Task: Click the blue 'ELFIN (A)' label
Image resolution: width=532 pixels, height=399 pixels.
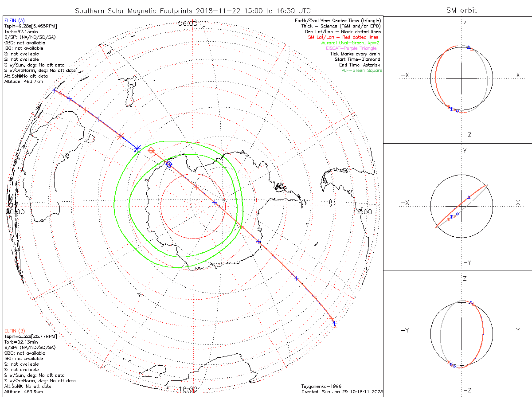Action: (15, 20)
